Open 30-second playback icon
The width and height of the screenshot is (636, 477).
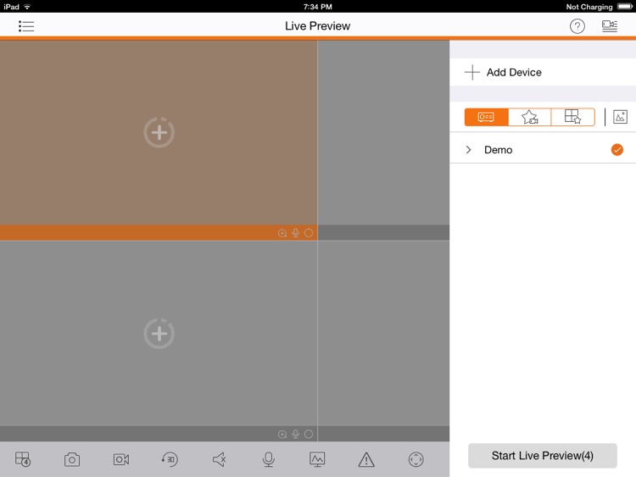tap(170, 459)
